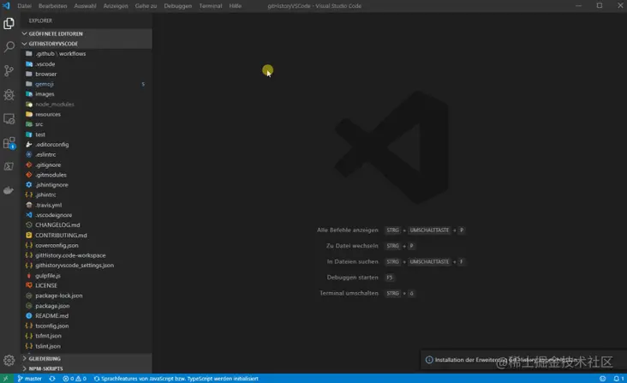Open tsconfig.json

click(x=87, y=326)
